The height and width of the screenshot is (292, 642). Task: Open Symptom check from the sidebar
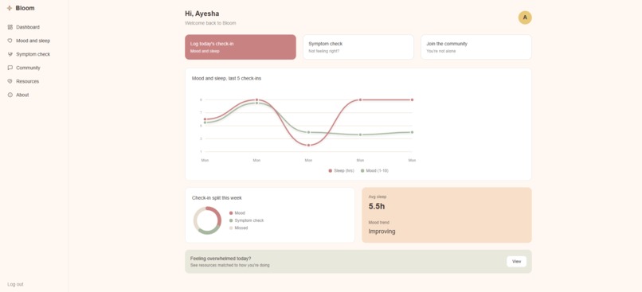(33, 54)
